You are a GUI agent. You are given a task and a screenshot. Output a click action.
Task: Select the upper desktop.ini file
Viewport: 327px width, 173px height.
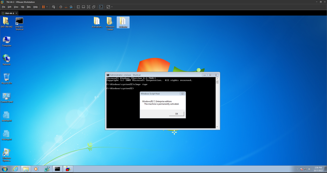click(7, 116)
